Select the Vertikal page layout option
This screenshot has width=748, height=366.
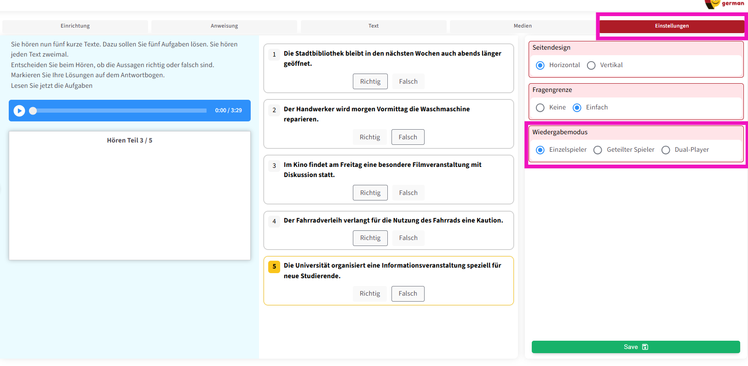(592, 65)
